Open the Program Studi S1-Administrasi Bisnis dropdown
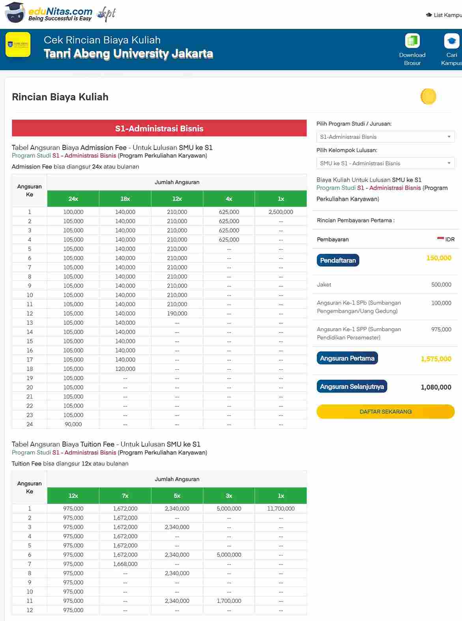The height and width of the screenshot is (621, 462). click(385, 137)
